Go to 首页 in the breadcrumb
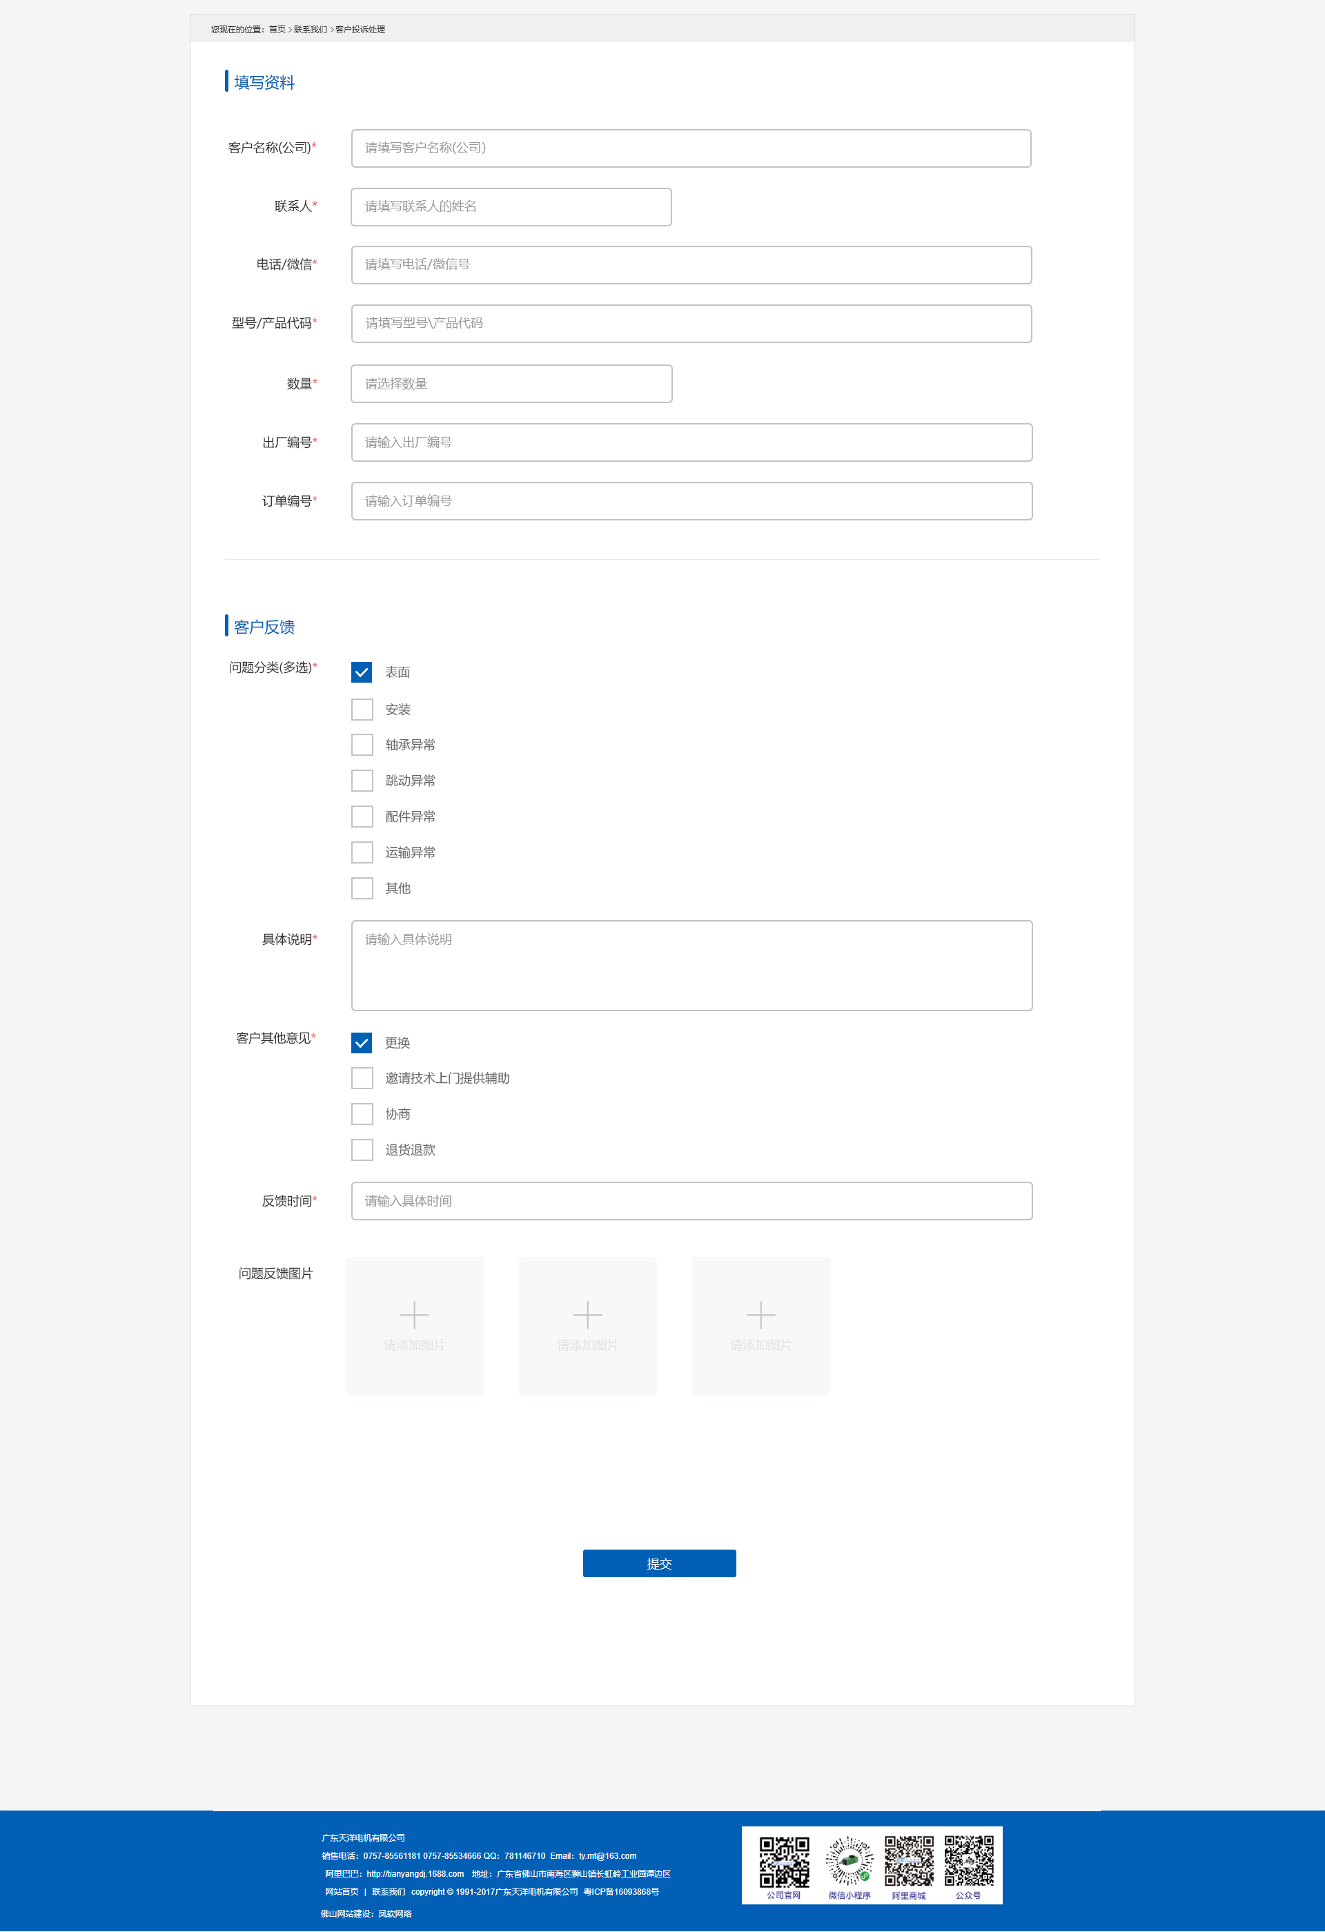 point(277,29)
